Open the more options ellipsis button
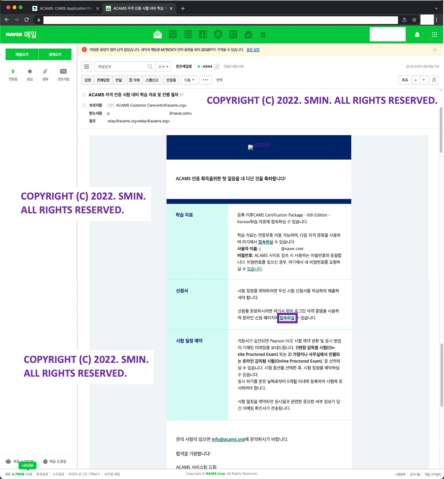 pyautogui.click(x=205, y=80)
